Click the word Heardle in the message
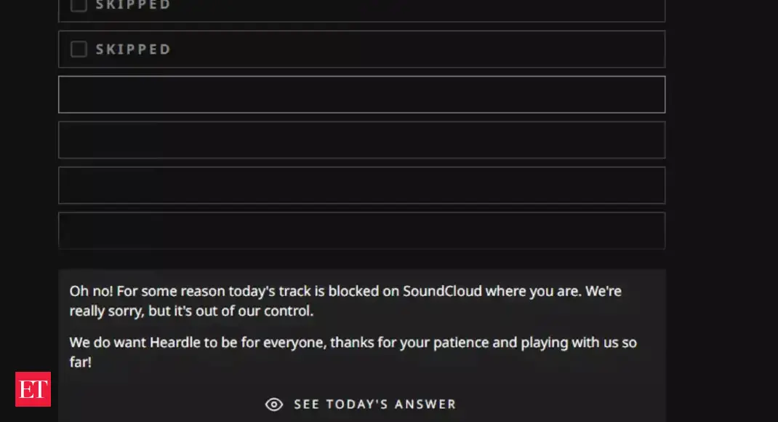 174,342
